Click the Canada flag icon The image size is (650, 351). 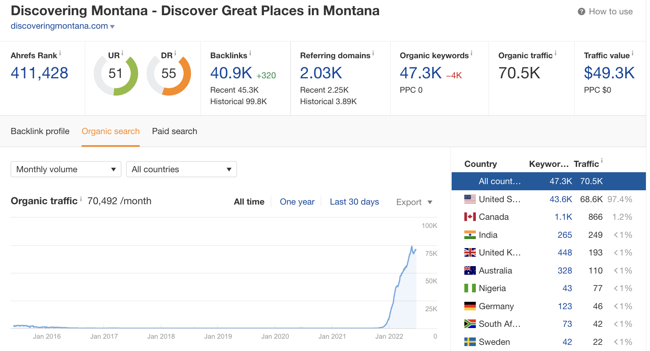(470, 217)
